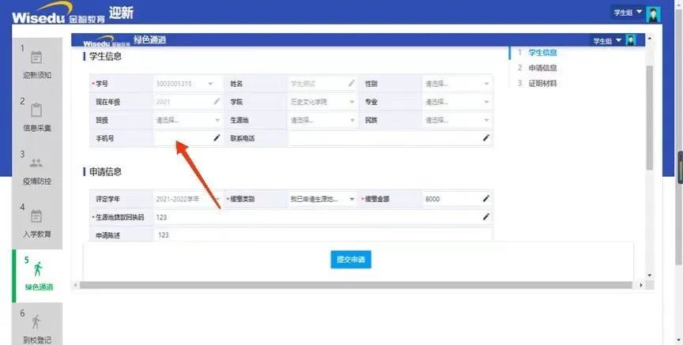Expand the 缓缴类别 dropdown
The height and width of the screenshot is (345, 683).
[x=352, y=199]
